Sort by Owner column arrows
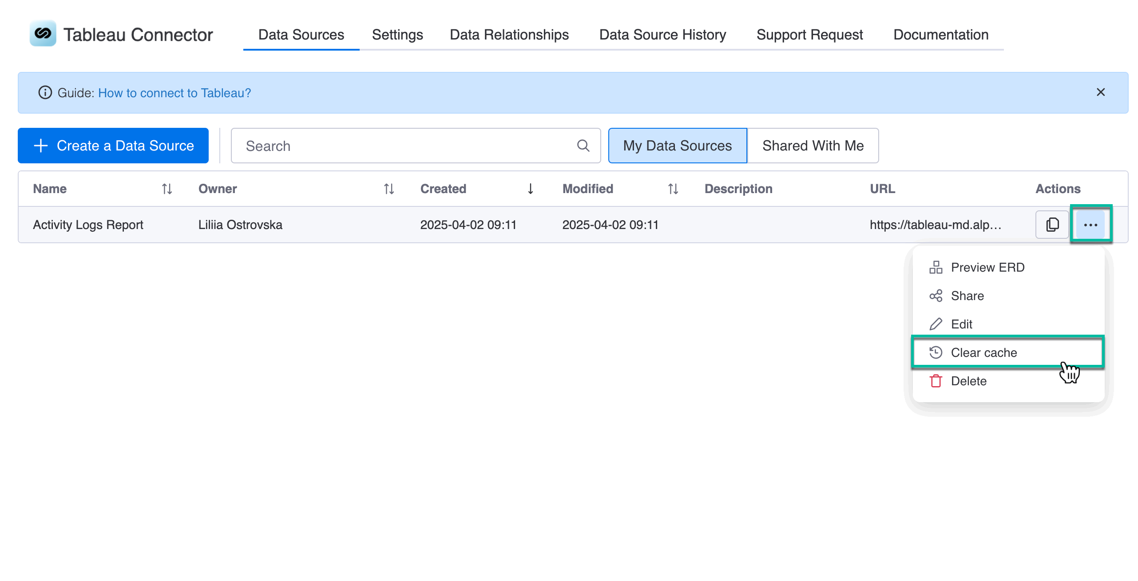 (389, 189)
